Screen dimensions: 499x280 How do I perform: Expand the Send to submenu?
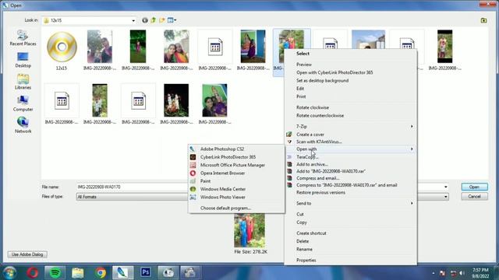point(350,203)
